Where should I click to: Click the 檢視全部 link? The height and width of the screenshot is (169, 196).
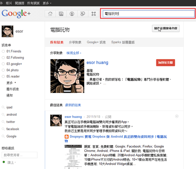click(74, 53)
